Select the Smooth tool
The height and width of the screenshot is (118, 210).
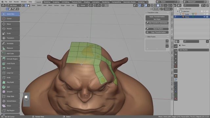(10, 92)
